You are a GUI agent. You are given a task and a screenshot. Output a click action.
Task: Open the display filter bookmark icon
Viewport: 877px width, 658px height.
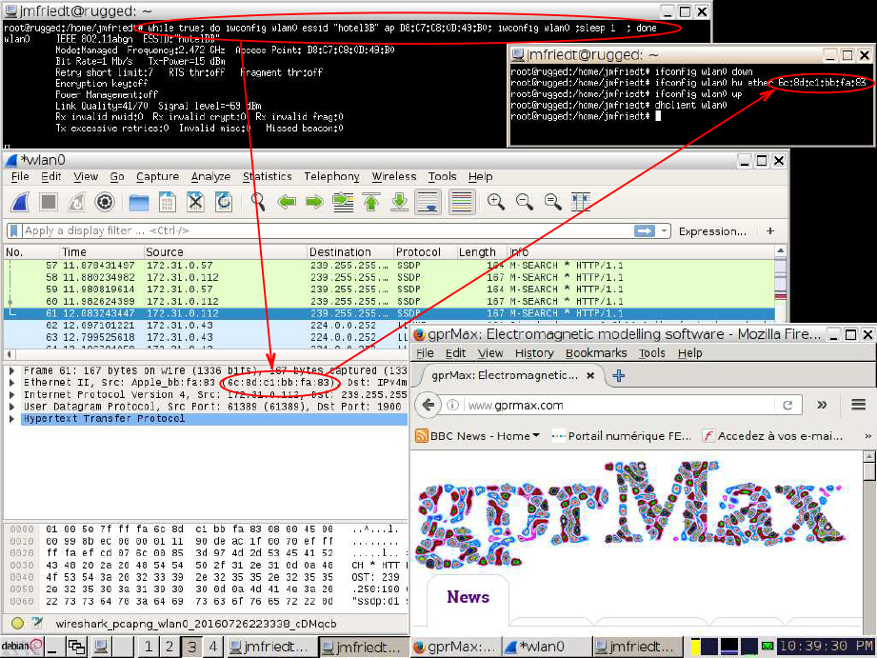click(x=14, y=230)
